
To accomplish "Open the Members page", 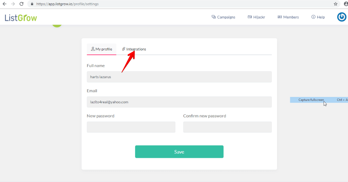I will [288, 17].
